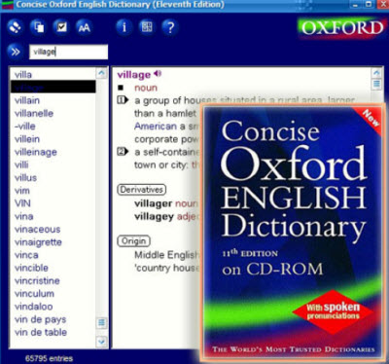Select 'villa' in the word list
This screenshot has width=389, height=364.
point(23,75)
